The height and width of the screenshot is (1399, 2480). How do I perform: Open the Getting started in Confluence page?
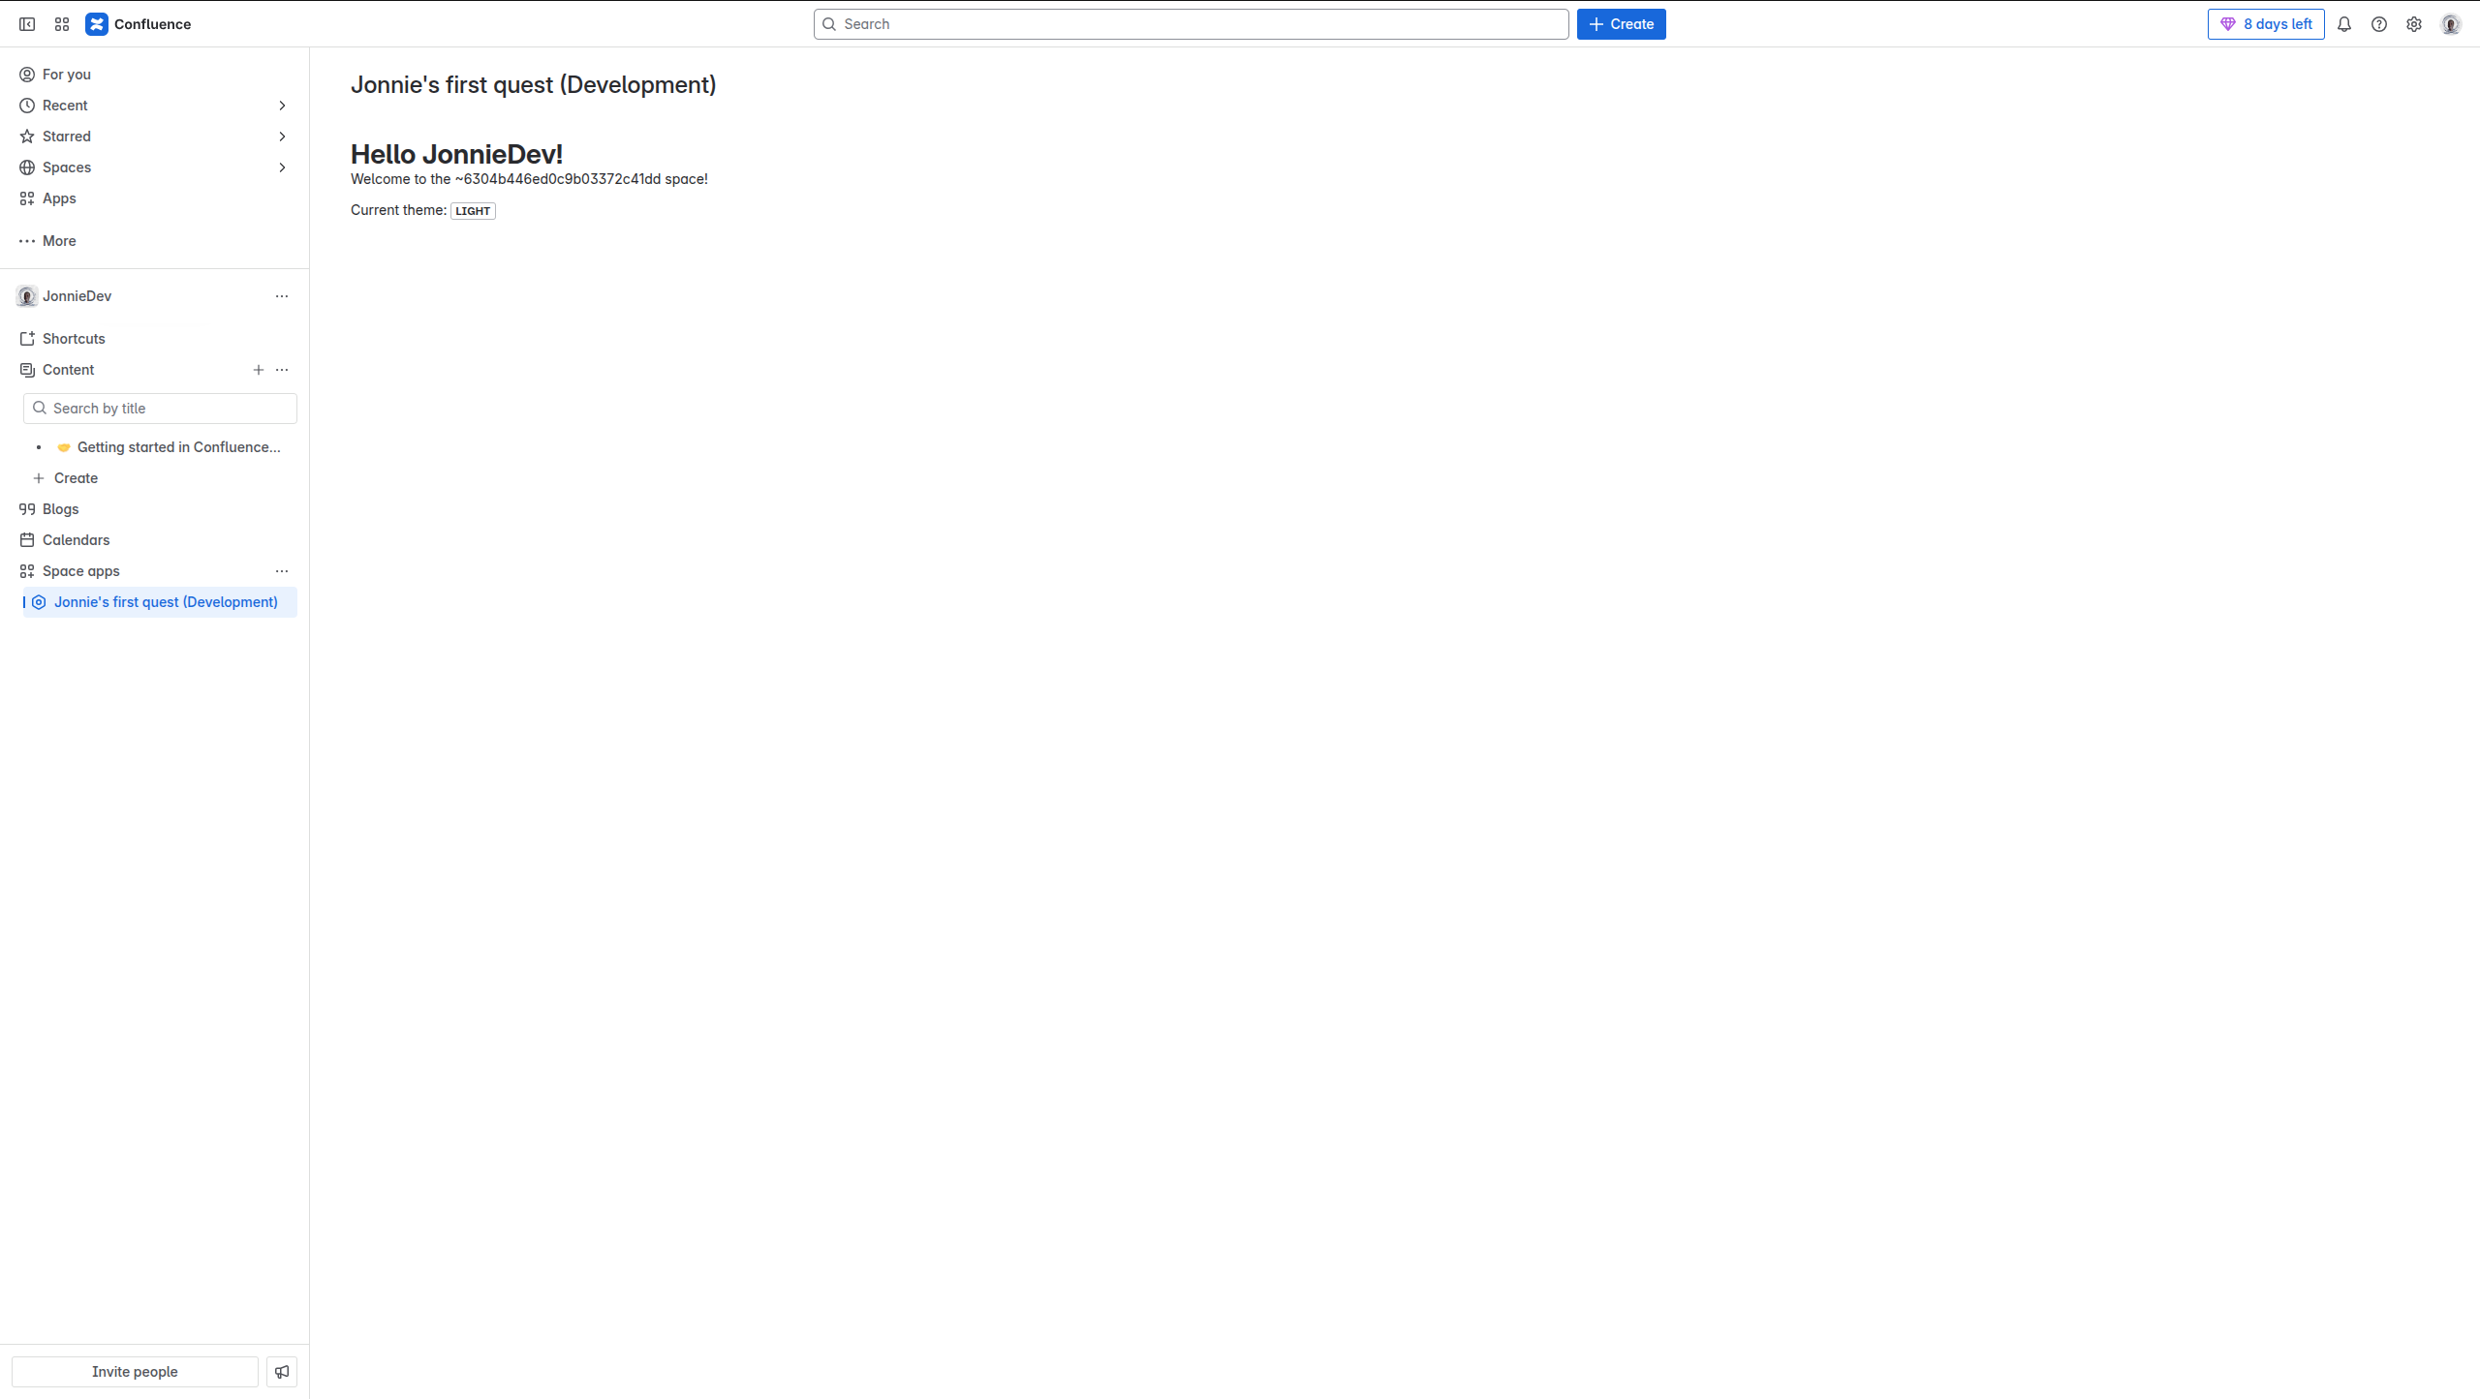coord(178,447)
